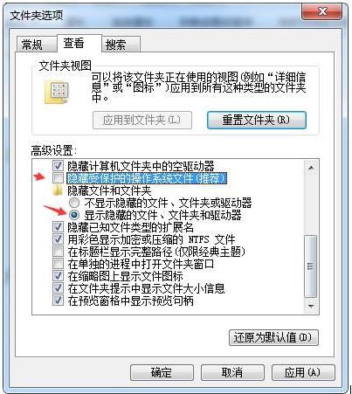The width and height of the screenshot is (352, 394).
Task: Uncheck 隐藏计算机文件夹中的空驱动器
Action: point(58,166)
